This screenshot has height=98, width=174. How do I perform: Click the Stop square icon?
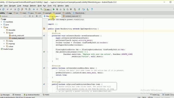click(71, 9)
